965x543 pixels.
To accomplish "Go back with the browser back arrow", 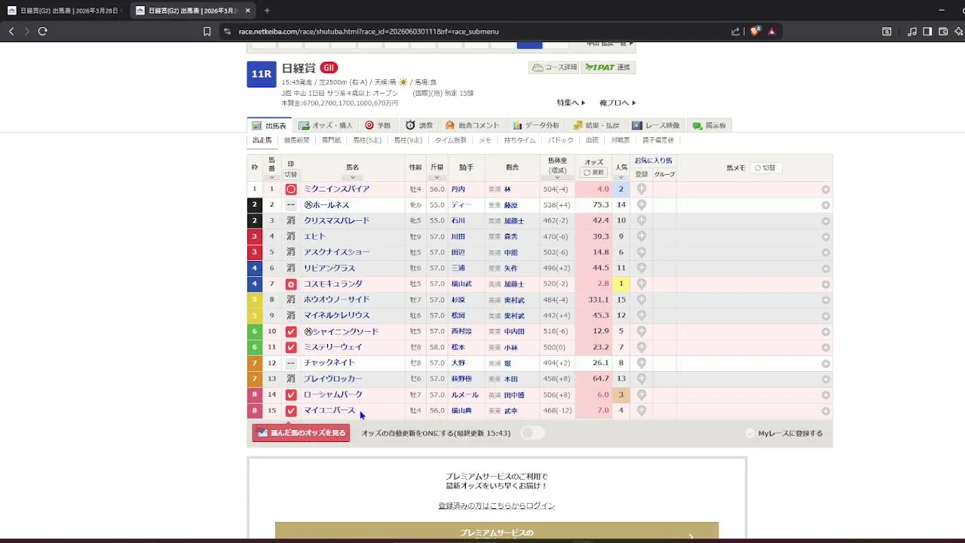I will [11, 31].
